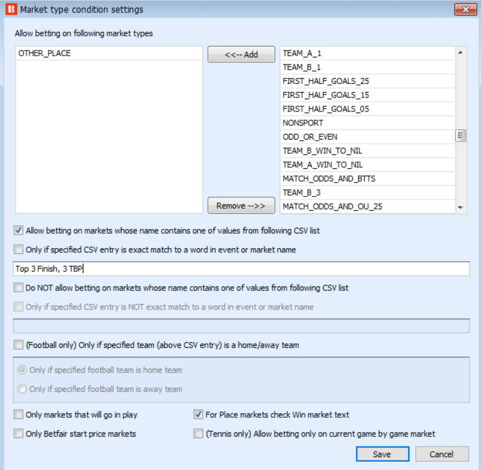The height and width of the screenshot is (470, 481).
Task: Click the market list scrollbar down arrow
Action: pyautogui.click(x=460, y=208)
